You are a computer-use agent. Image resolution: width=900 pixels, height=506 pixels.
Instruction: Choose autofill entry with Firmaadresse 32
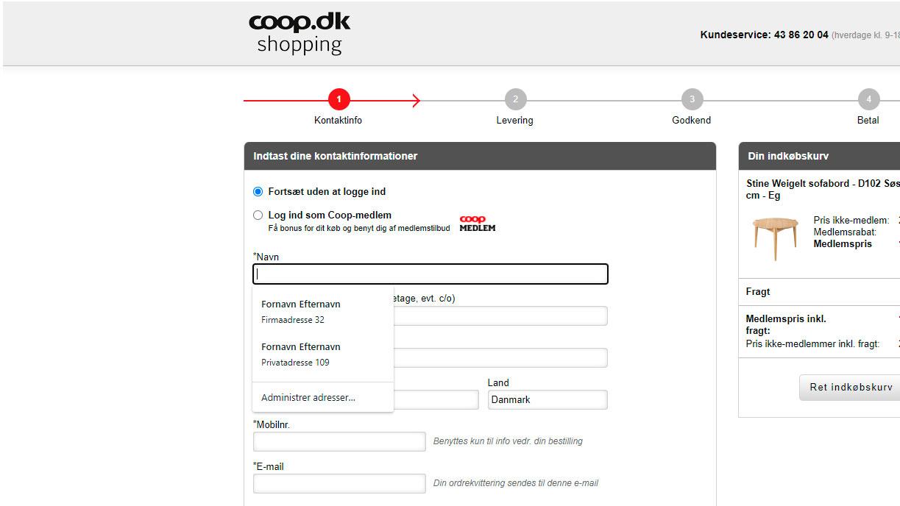click(x=322, y=312)
